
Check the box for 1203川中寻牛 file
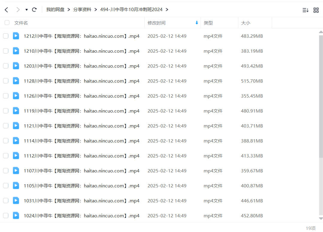(6, 66)
